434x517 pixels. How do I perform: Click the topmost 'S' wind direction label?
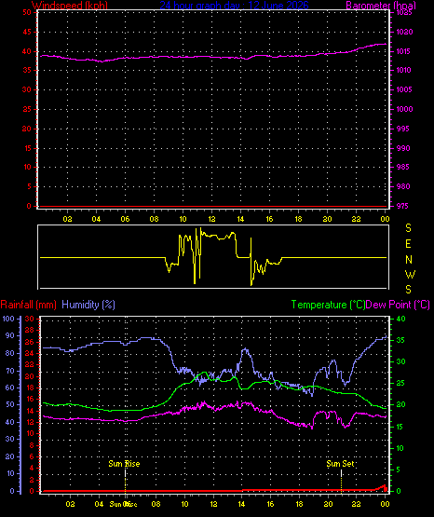(408, 228)
